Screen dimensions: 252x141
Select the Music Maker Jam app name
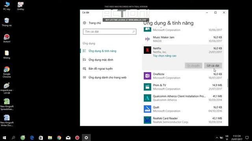164,37
